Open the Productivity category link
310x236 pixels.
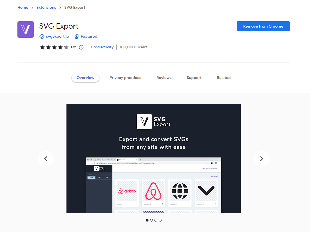click(x=102, y=47)
